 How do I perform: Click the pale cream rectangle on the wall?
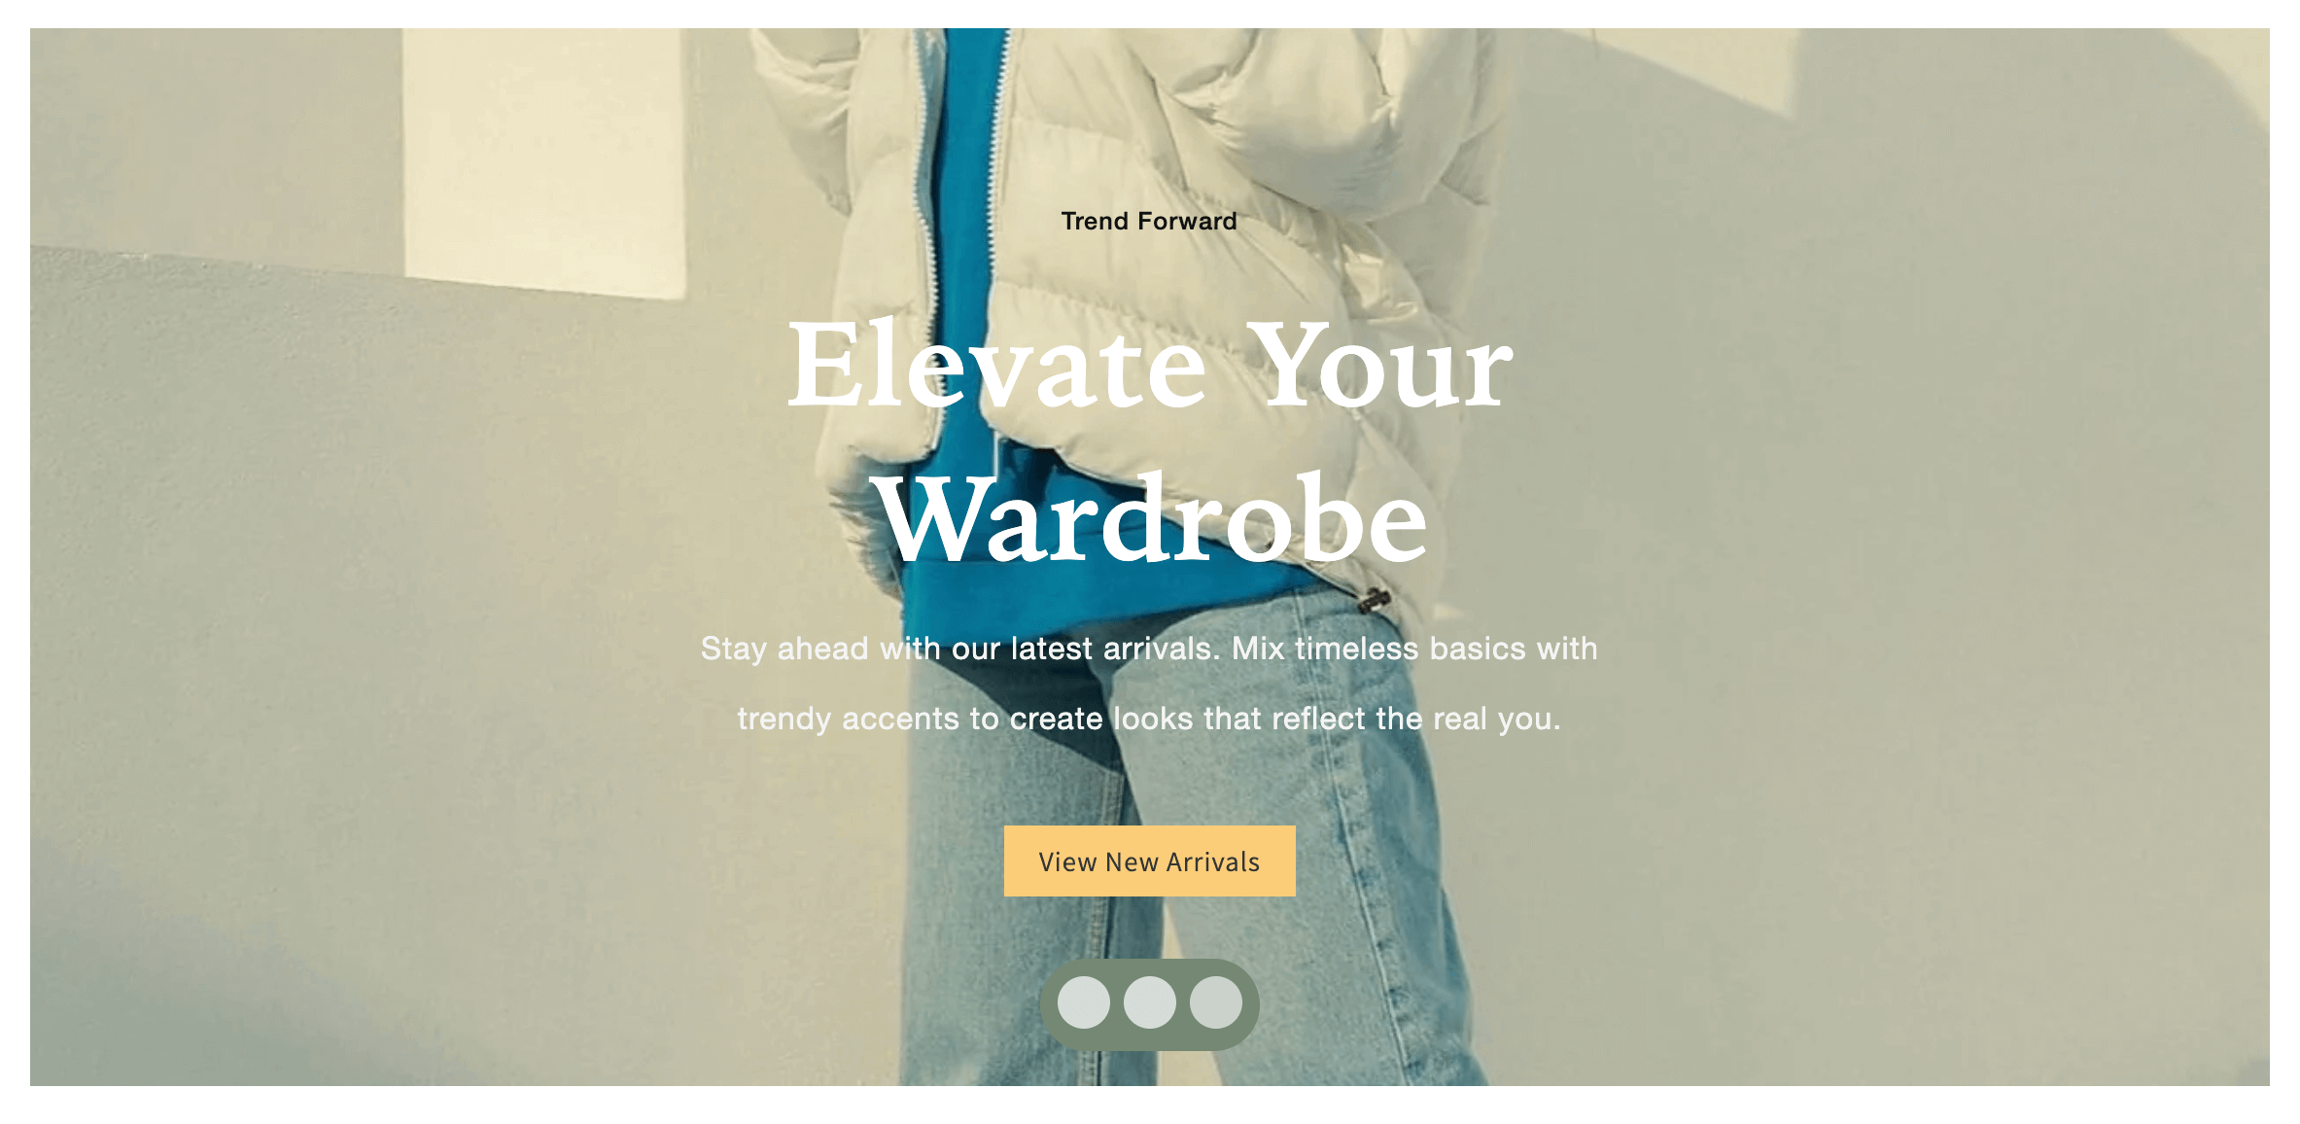[x=544, y=160]
